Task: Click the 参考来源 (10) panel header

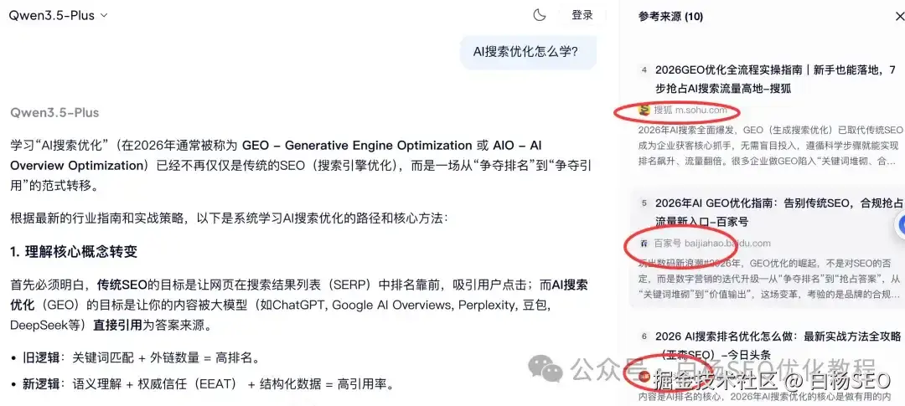Action: click(670, 17)
